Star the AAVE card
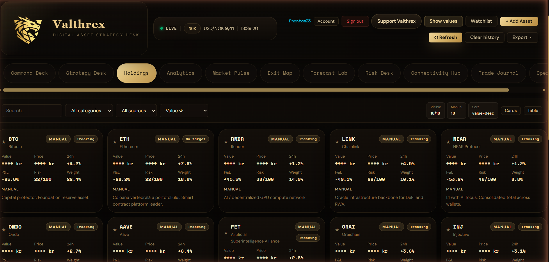549x262 pixels. click(115, 230)
